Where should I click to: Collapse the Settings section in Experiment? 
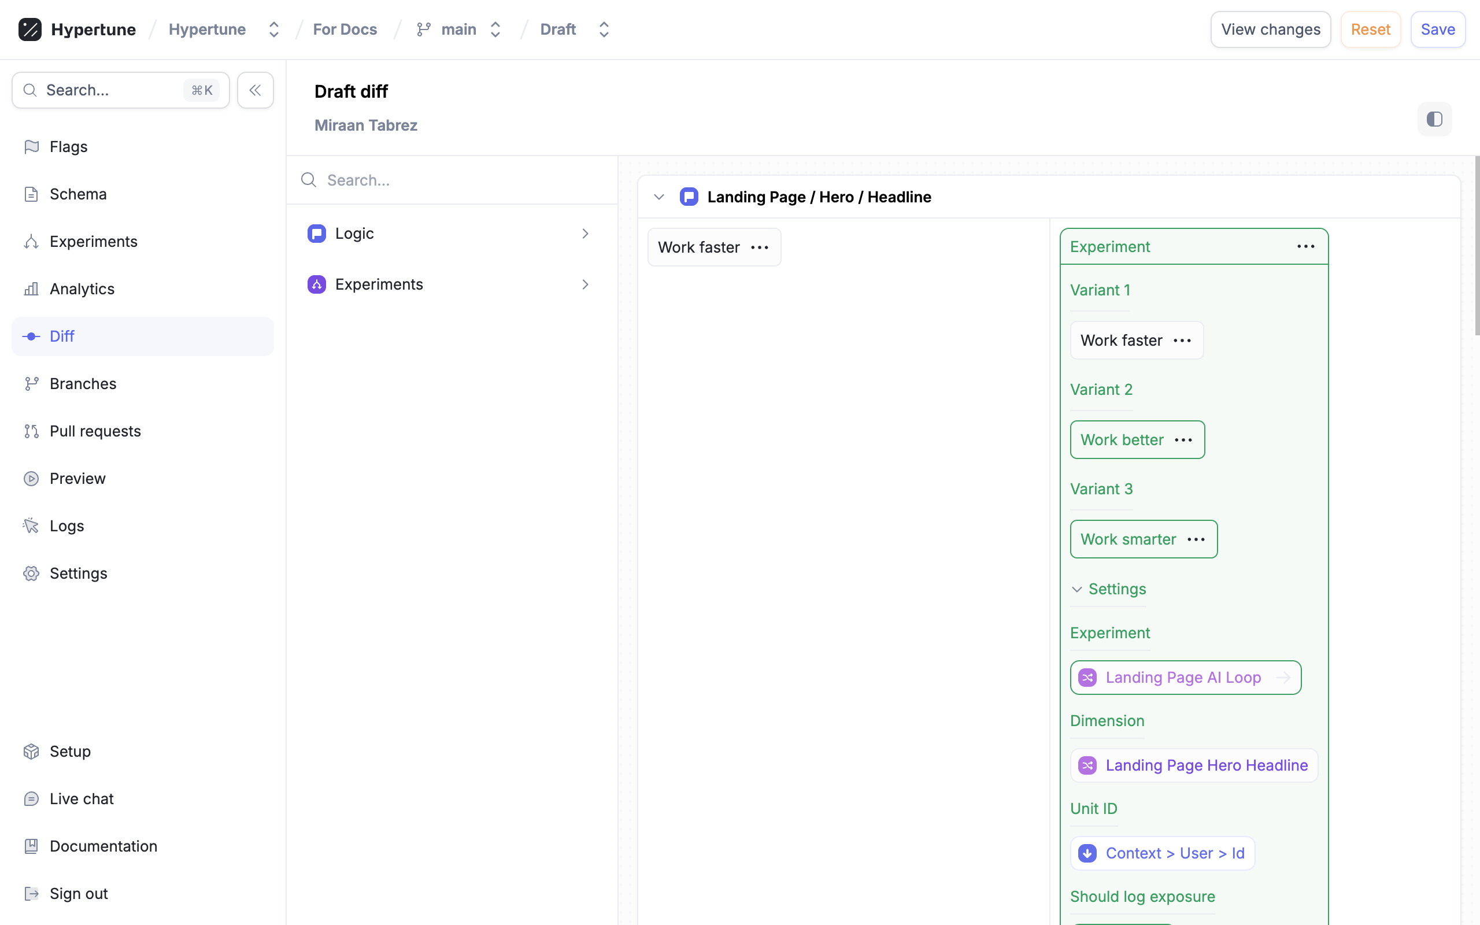point(1077,589)
